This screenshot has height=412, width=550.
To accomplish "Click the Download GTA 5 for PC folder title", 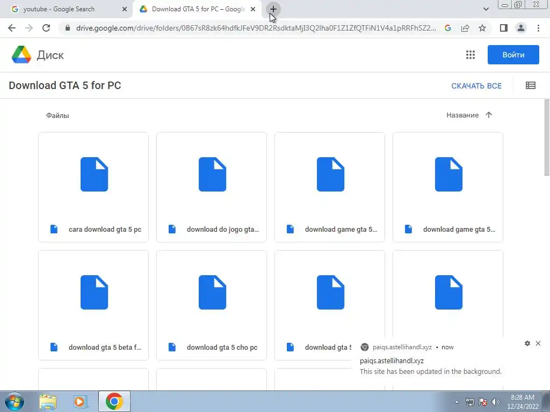I will click(65, 85).
